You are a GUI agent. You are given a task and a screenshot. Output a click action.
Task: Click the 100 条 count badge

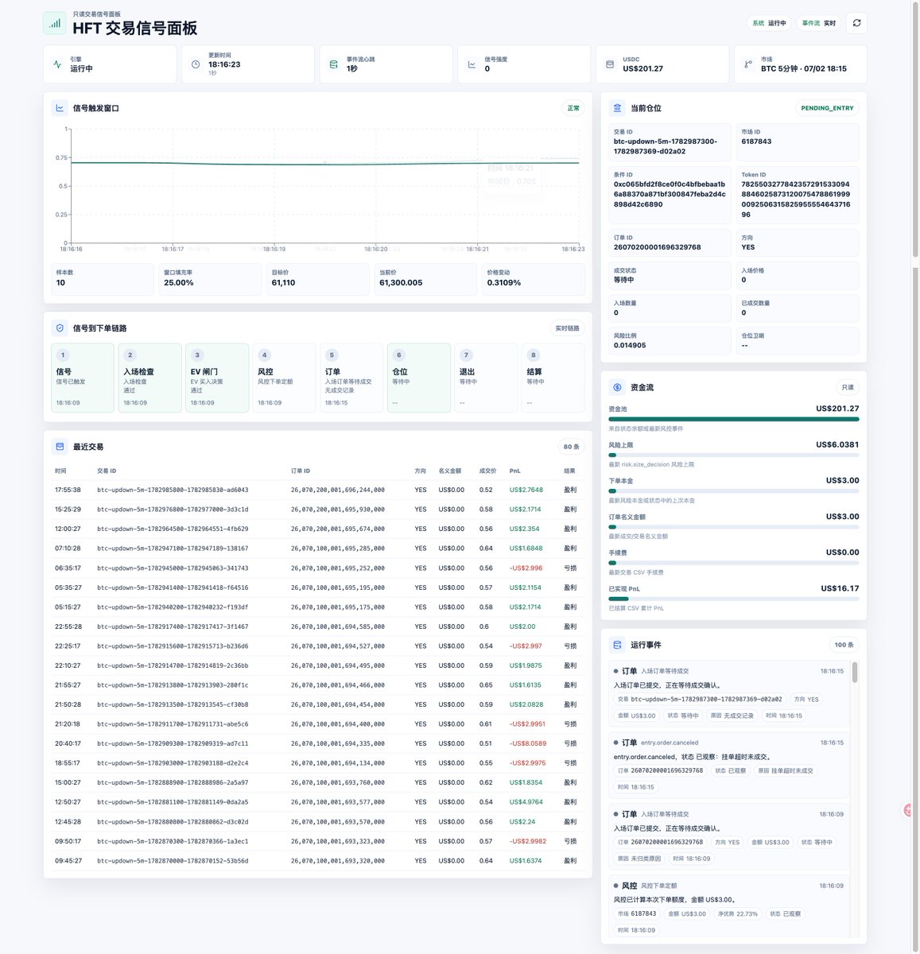coord(844,645)
